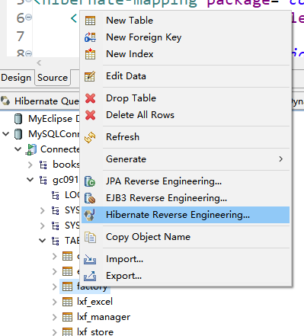
Task: Click the red X beside Drop Table
Action: click(91, 98)
